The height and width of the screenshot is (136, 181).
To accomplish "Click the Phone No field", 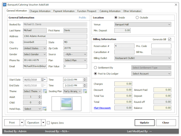I will [35, 60].
